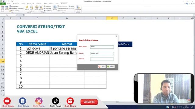Viewport: 195px width, 109px height.
Task: Switch to the Data tab
Action: pos(45,4)
